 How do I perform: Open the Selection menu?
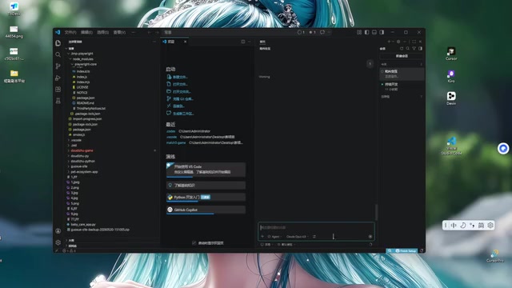click(102, 32)
